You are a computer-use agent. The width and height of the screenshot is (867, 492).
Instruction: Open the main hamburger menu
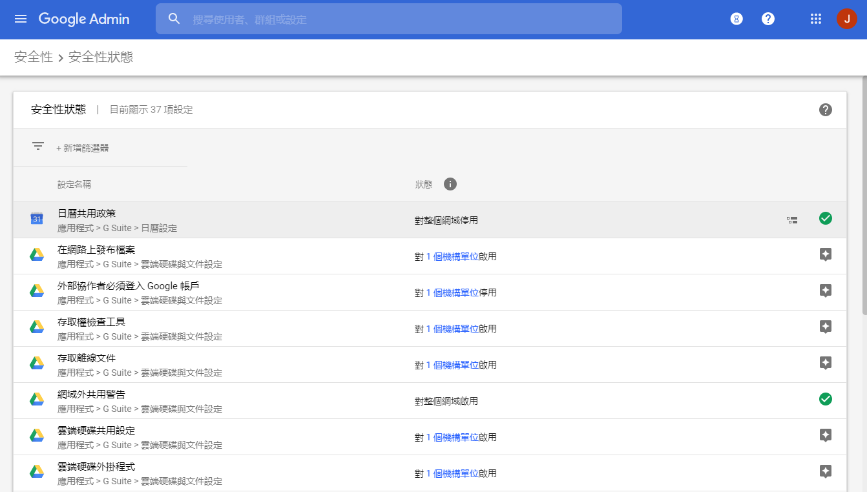point(21,19)
